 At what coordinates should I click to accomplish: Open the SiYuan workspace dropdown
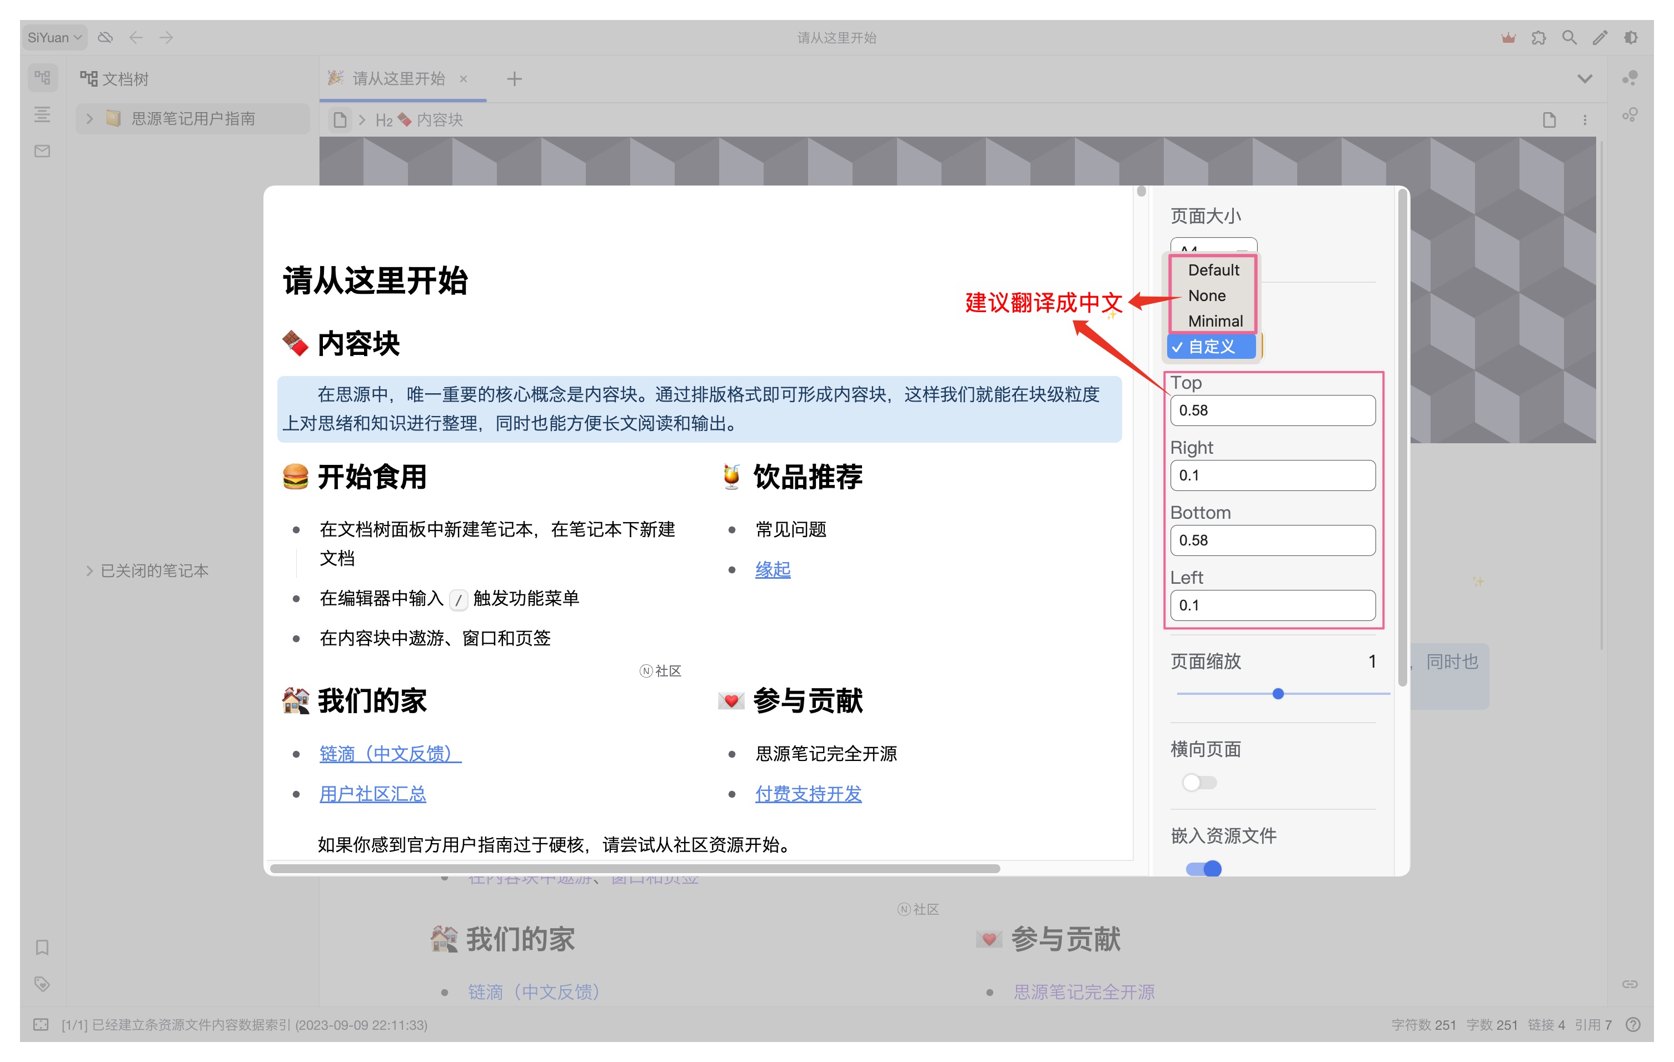(54, 38)
